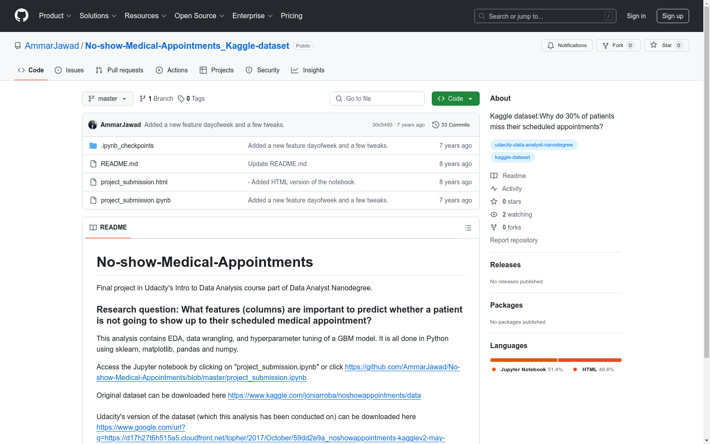Click the star icon in Star button
Image resolution: width=710 pixels, height=444 pixels.
pyautogui.click(x=654, y=45)
